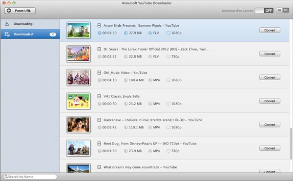The height and width of the screenshot is (181, 293).
Task: Select the Angry Birds Presents_ Summer Pignic title
Action: (141, 25)
